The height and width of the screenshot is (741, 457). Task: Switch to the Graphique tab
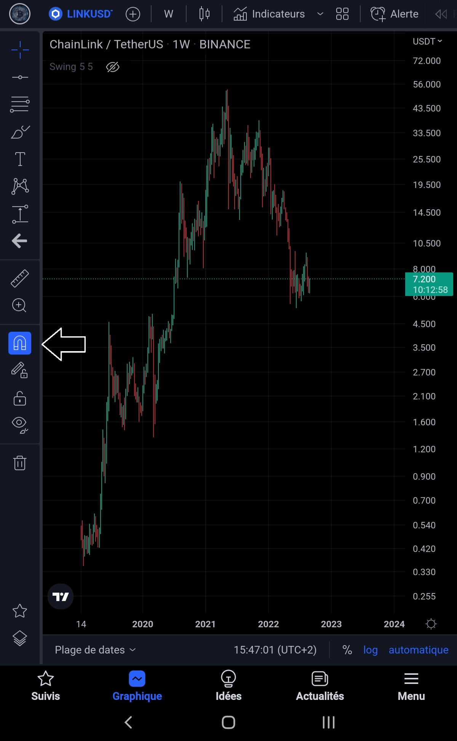pyautogui.click(x=137, y=686)
